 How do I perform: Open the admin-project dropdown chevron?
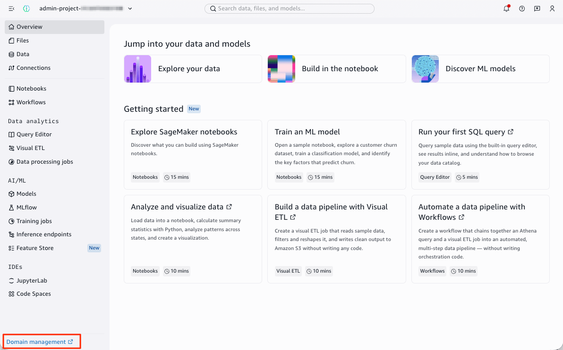click(x=130, y=8)
